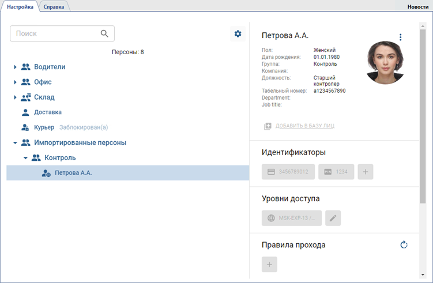Collapse the Импортированные персоны group
The width and height of the screenshot is (433, 283).
(15, 142)
